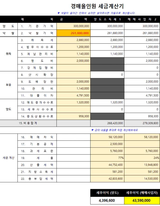
Task: Click the 명도비 금액 cell 2,000,000
Action: tap(73, 61)
